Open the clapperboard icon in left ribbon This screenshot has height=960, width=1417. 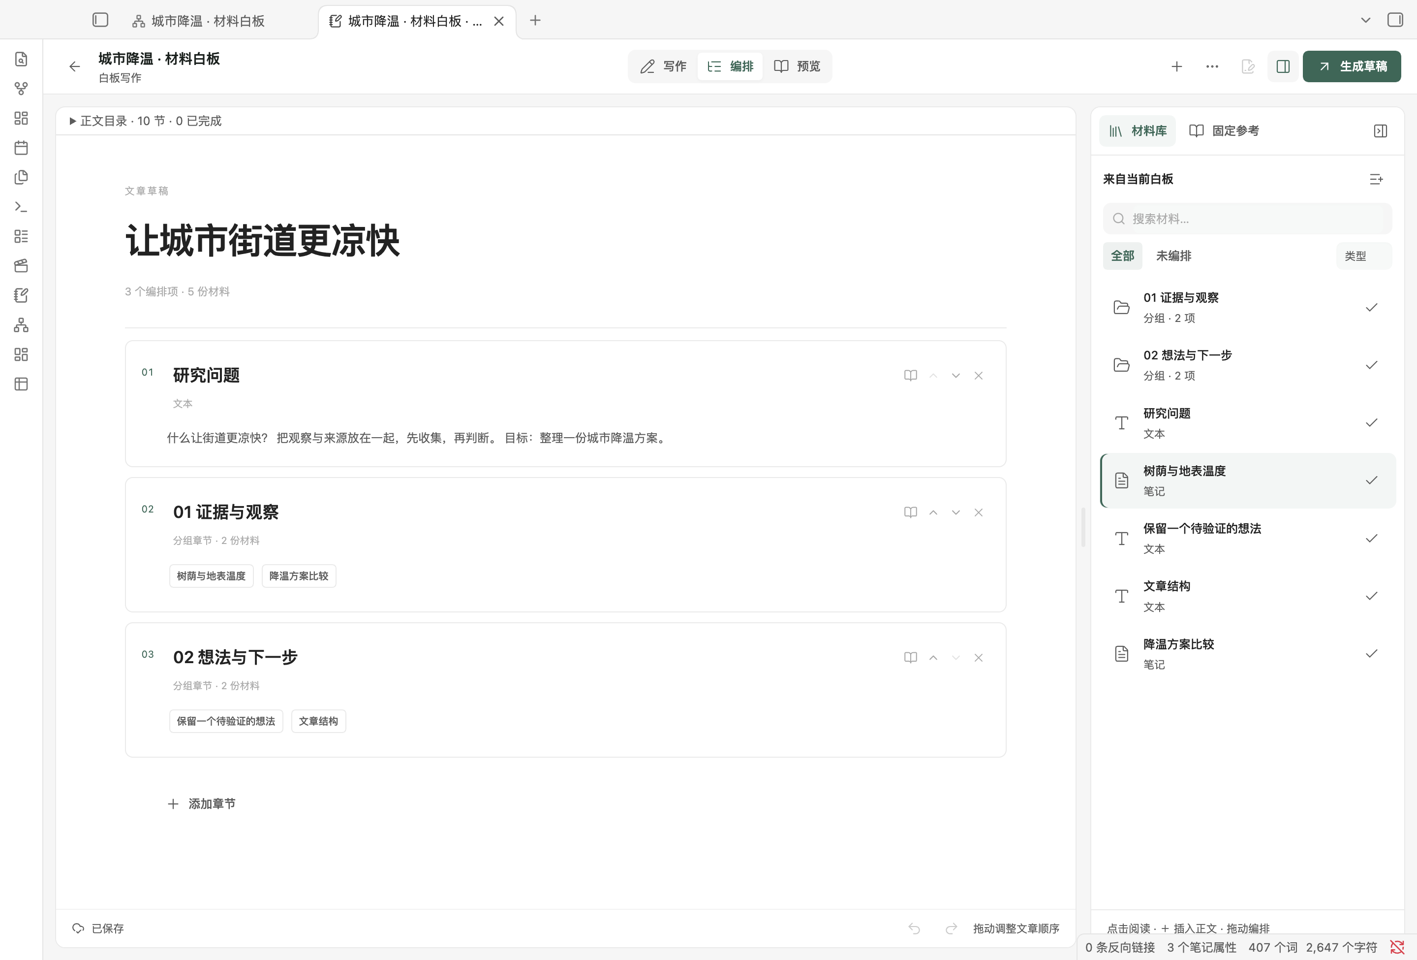[21, 266]
